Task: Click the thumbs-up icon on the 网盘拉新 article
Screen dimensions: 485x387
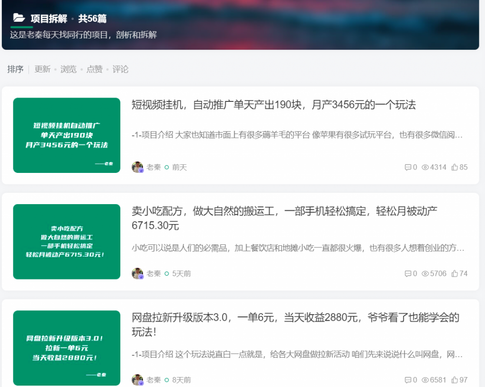Action: tap(454, 379)
